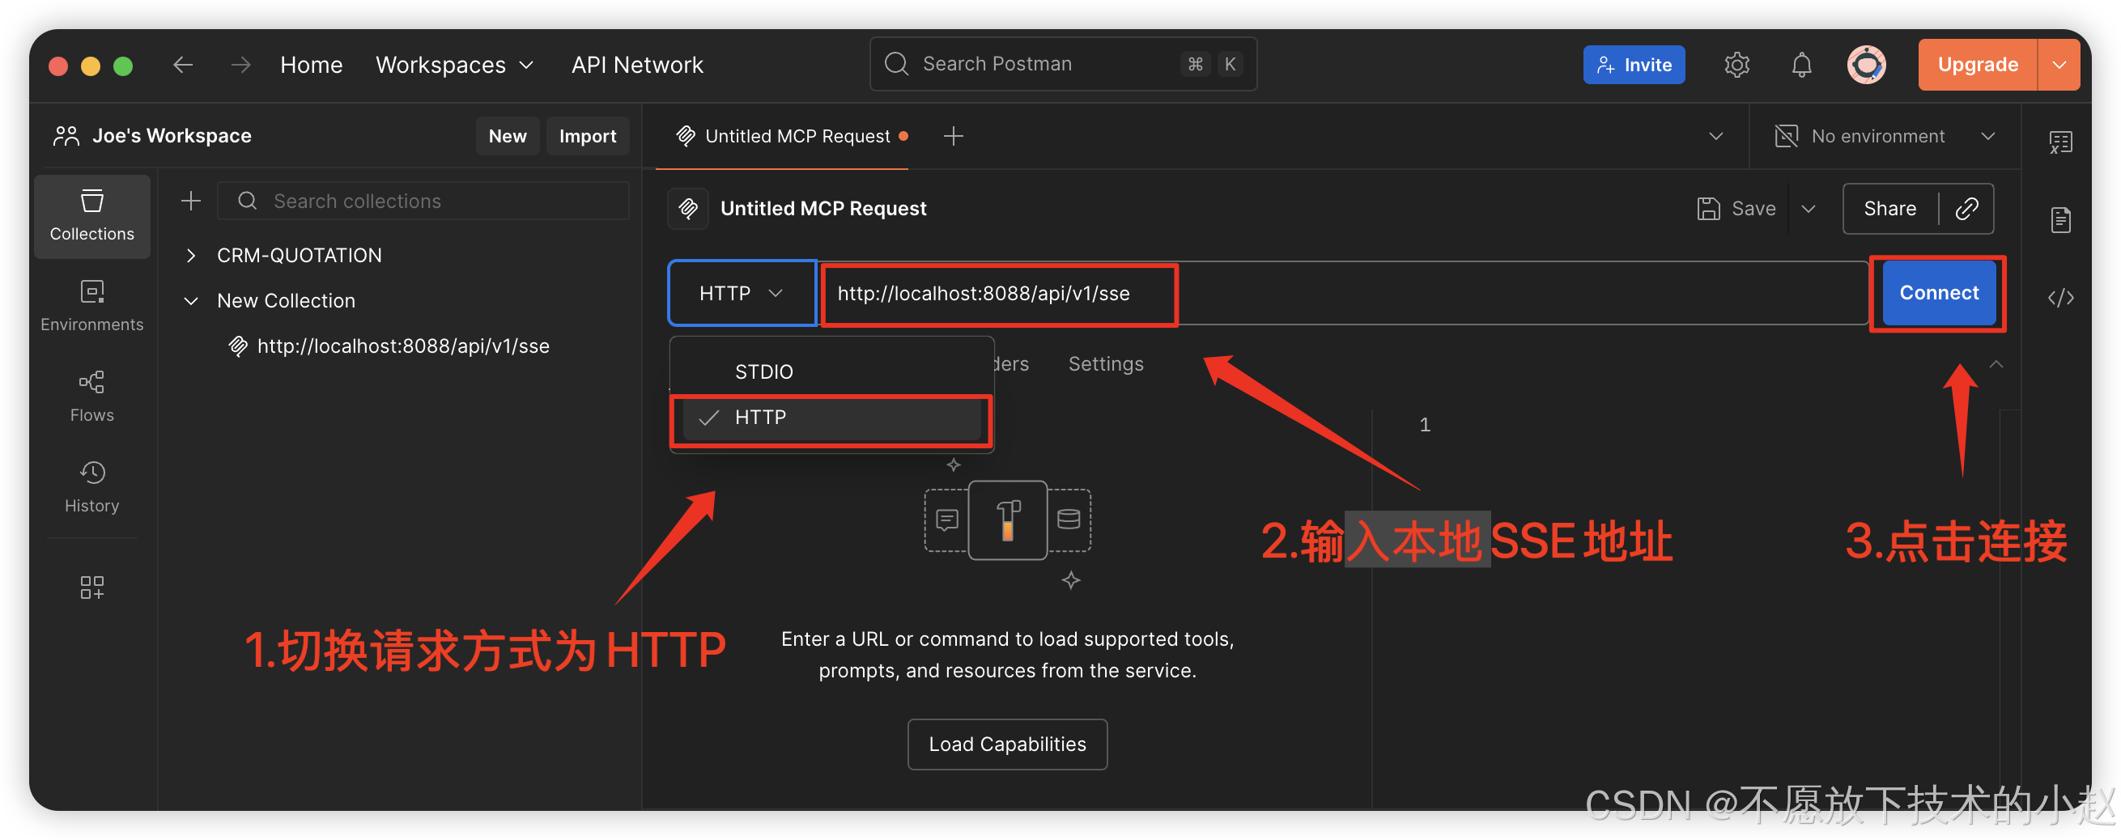Click the Import button
Viewport: 2121px width, 840px height.
pyautogui.click(x=587, y=136)
